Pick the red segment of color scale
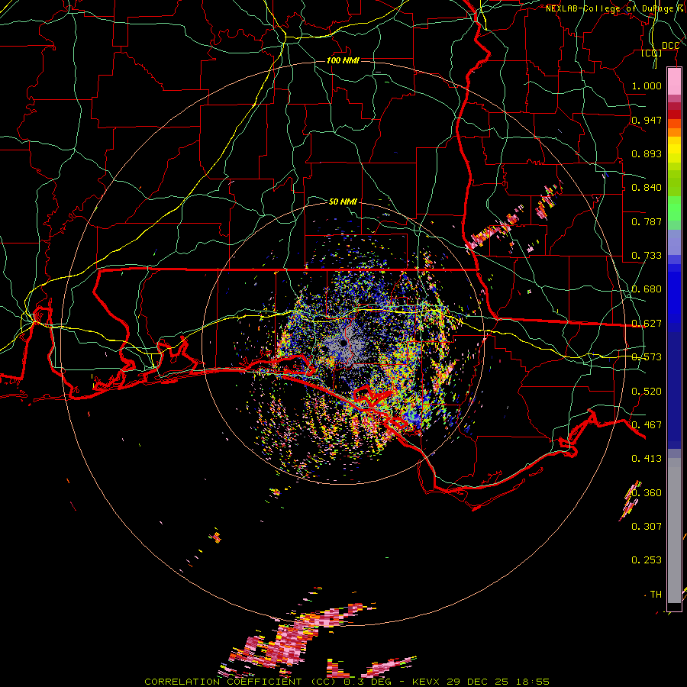The width and height of the screenshot is (687, 687). click(x=674, y=114)
